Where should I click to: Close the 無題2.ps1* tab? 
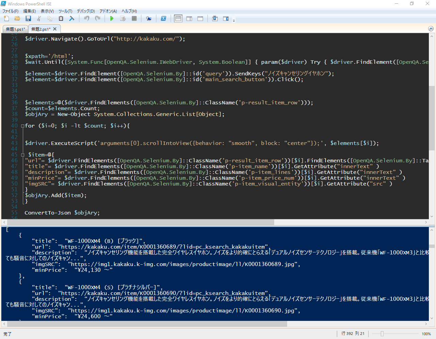pos(55,29)
